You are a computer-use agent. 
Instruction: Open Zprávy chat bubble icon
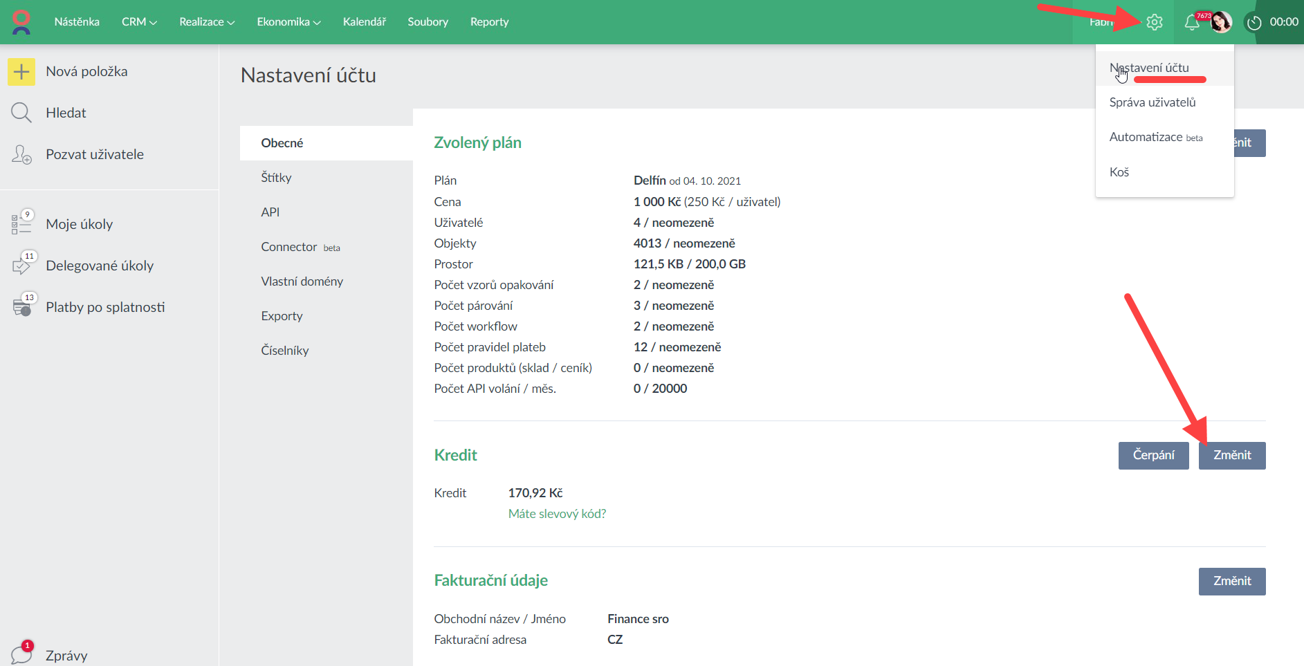tap(21, 654)
